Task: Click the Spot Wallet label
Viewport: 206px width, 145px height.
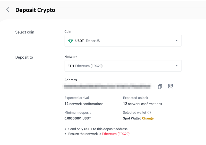Action: [132, 118]
